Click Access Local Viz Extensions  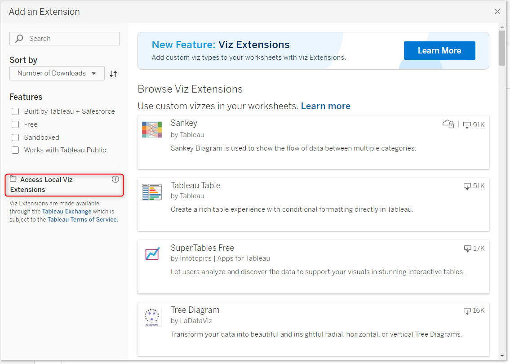click(x=45, y=184)
